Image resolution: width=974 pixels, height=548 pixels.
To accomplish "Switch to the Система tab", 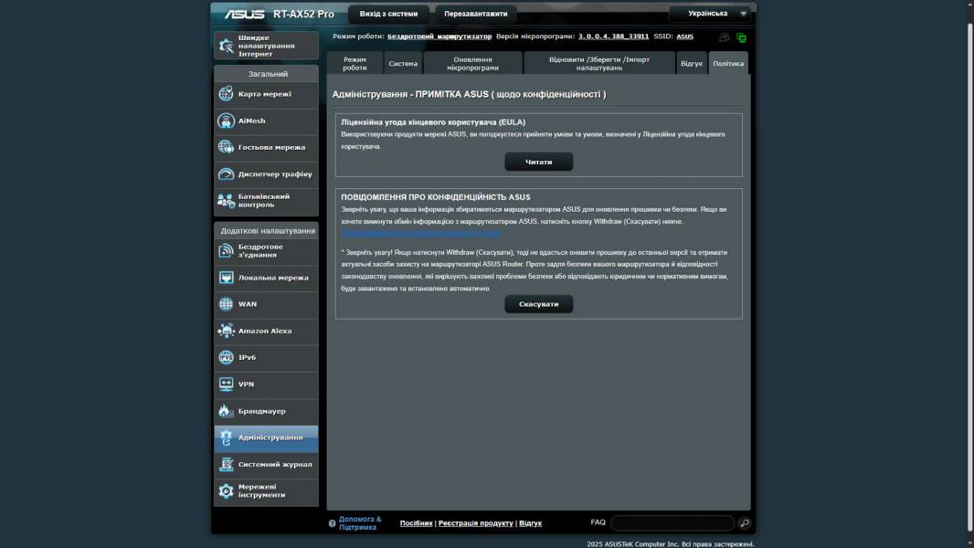I will (x=403, y=64).
